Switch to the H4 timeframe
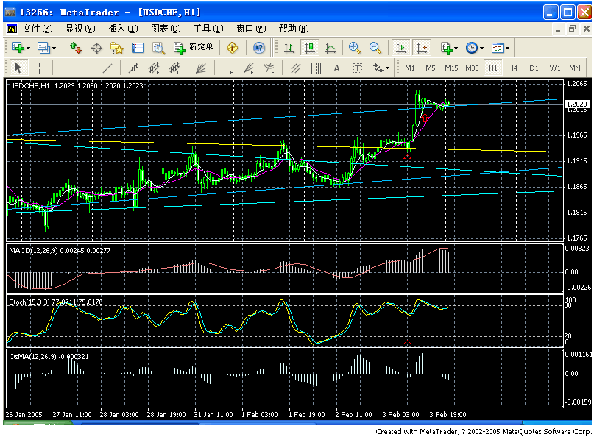 pos(513,68)
